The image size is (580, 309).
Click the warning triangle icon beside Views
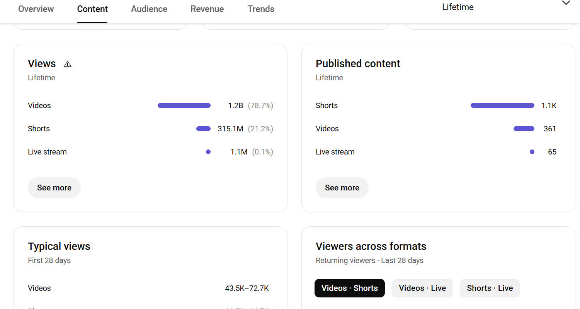(68, 64)
